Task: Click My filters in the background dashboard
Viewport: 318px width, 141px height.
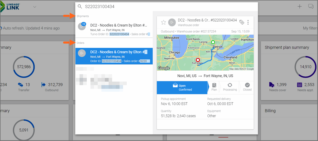Action: click(310, 28)
